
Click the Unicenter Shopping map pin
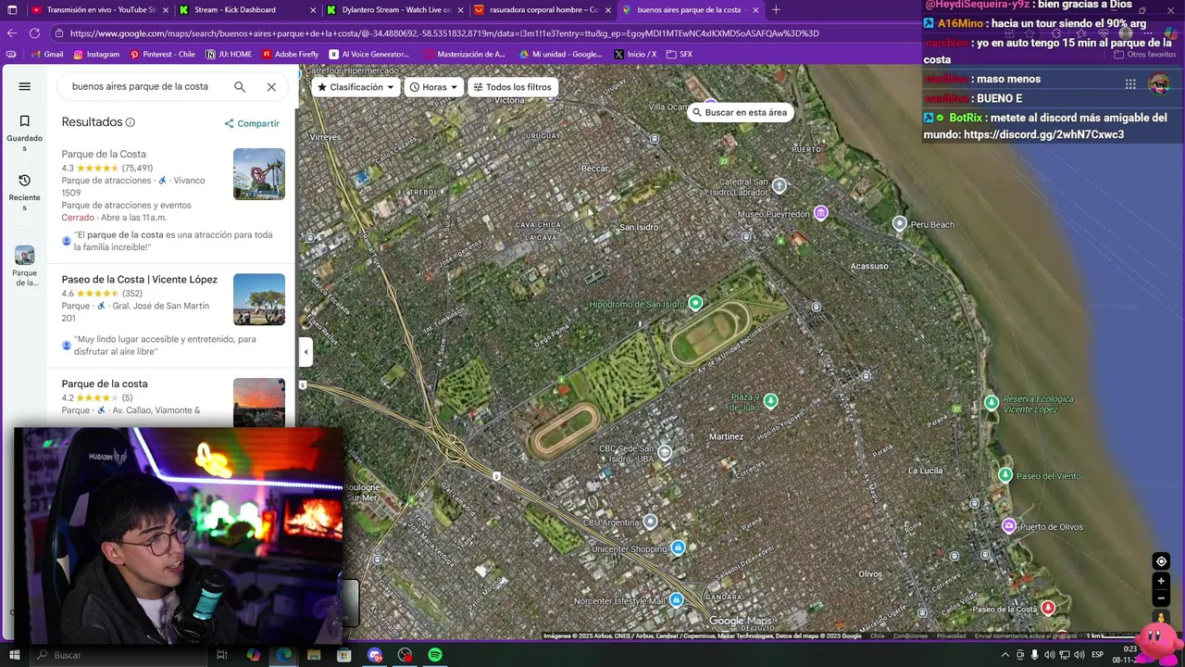pos(679,547)
